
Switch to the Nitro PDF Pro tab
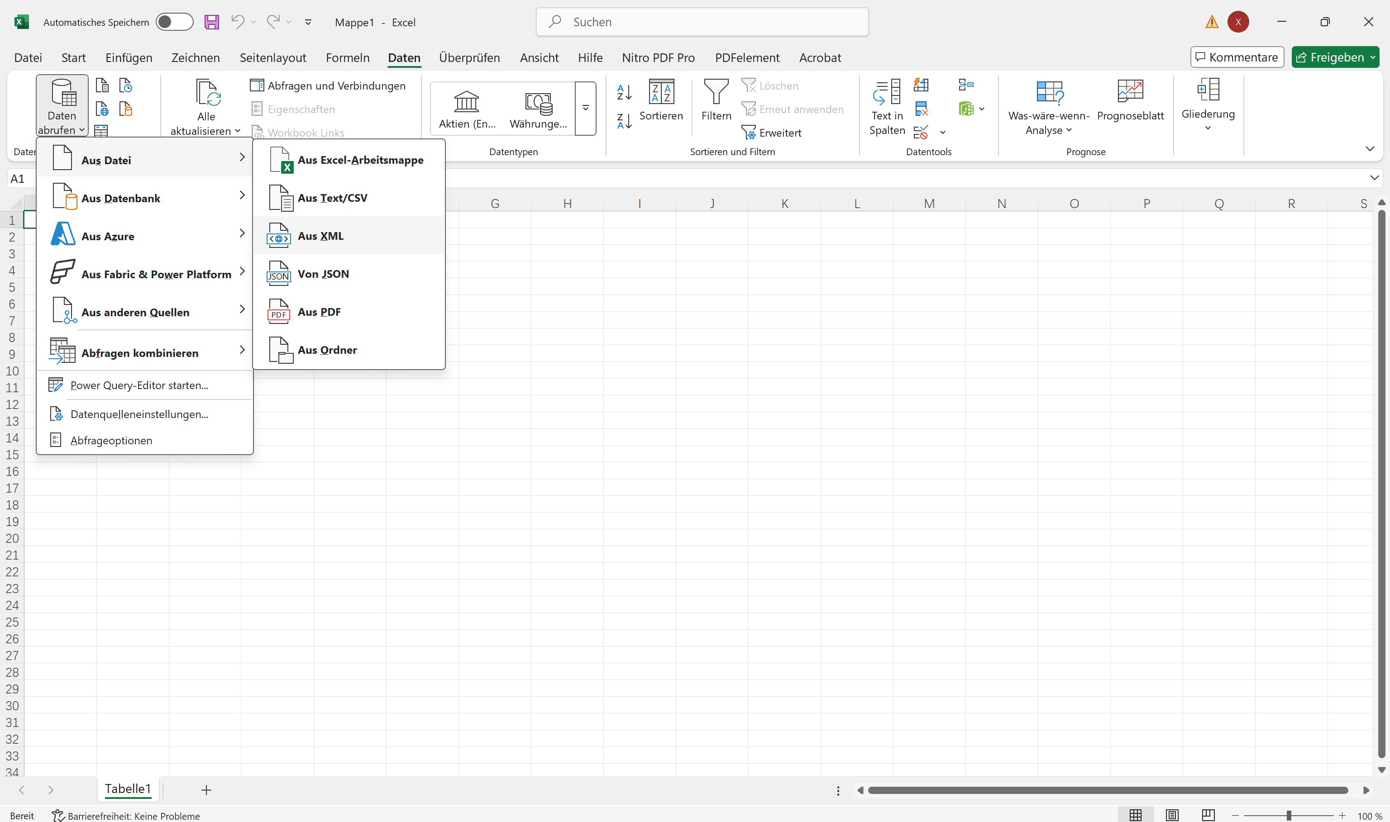[658, 57]
